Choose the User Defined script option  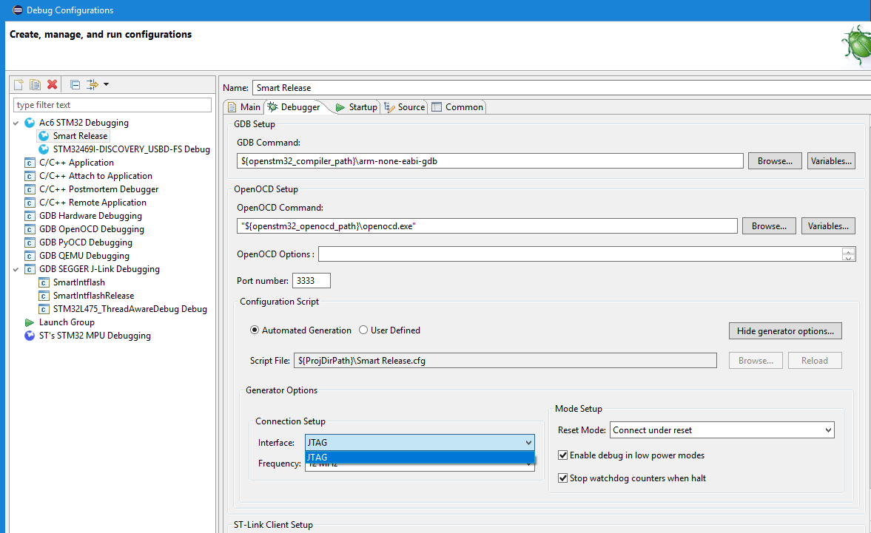[x=363, y=330]
